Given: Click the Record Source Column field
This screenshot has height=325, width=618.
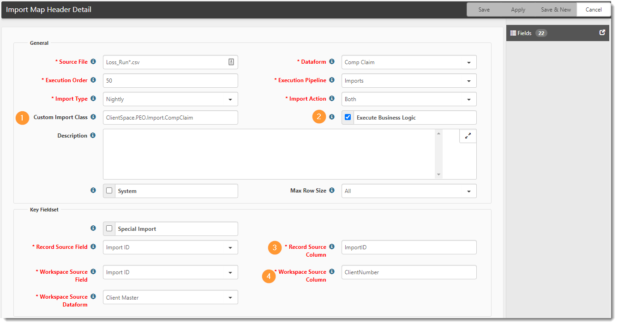Looking at the screenshot, I should [x=409, y=247].
